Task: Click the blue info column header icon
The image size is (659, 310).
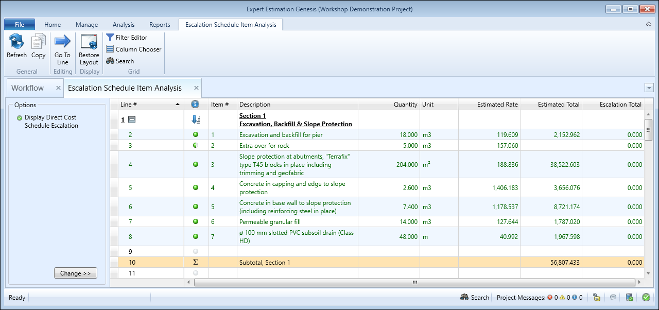Action: coord(195,105)
